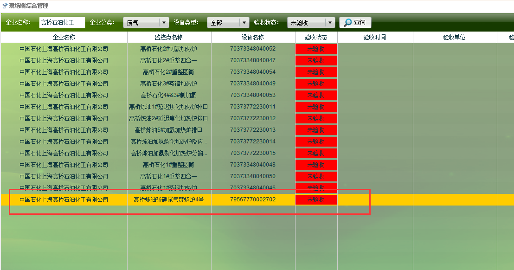This screenshot has height=270, width=514.
Task: Click red 未验收 status for device 70373348040052
Action: coord(316,49)
